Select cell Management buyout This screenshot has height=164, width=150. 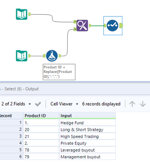point(88,157)
